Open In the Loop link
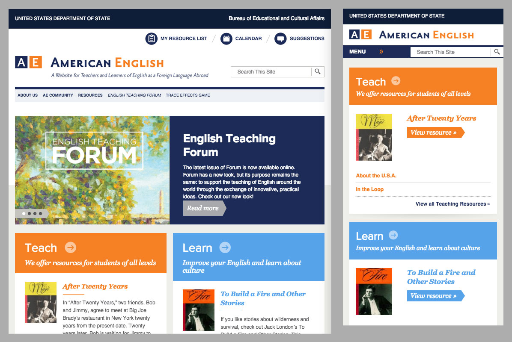The height and width of the screenshot is (342, 512). [x=369, y=189]
